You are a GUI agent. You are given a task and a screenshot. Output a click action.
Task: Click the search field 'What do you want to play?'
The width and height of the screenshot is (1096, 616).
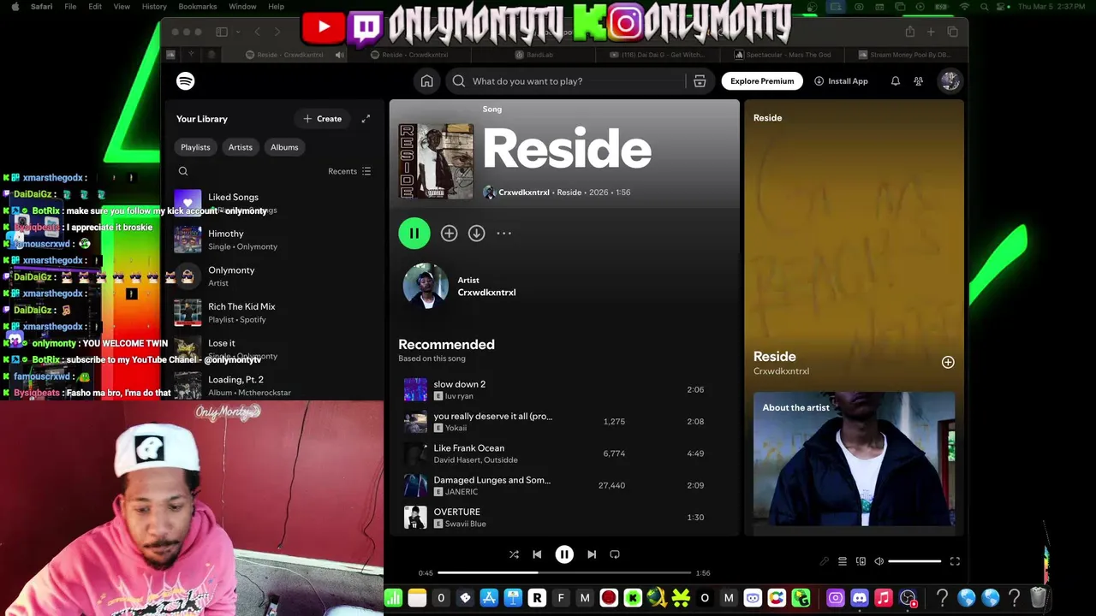565,81
